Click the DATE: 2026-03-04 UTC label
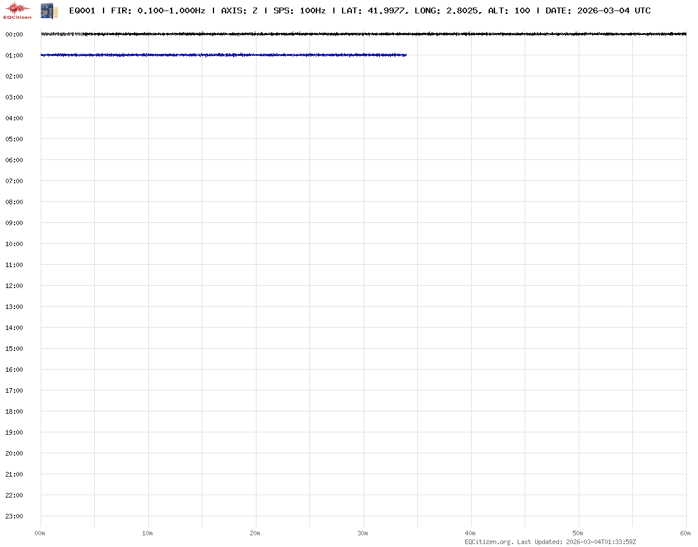 tap(598, 10)
